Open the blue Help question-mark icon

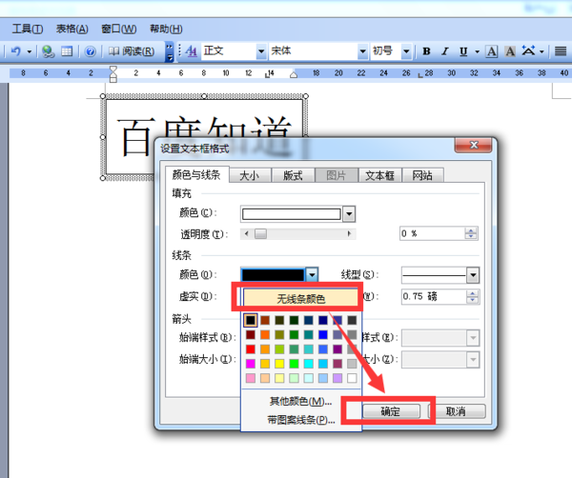click(91, 51)
